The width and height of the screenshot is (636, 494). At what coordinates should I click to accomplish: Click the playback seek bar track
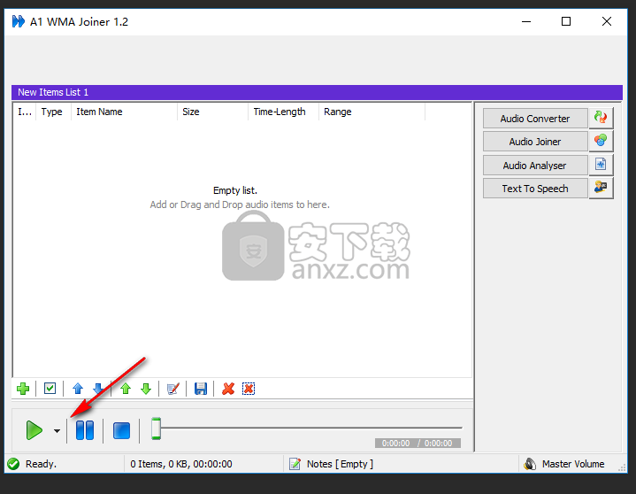pyautogui.click(x=311, y=428)
